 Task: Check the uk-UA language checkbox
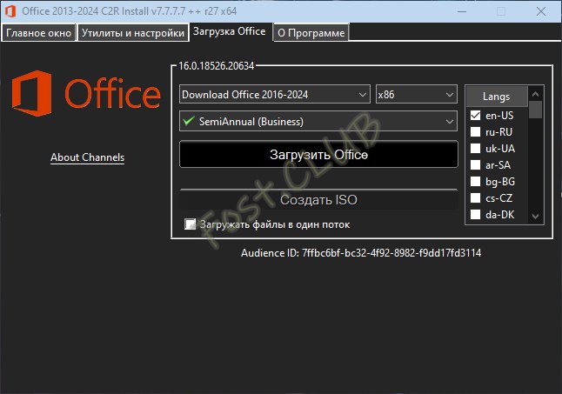click(x=475, y=148)
